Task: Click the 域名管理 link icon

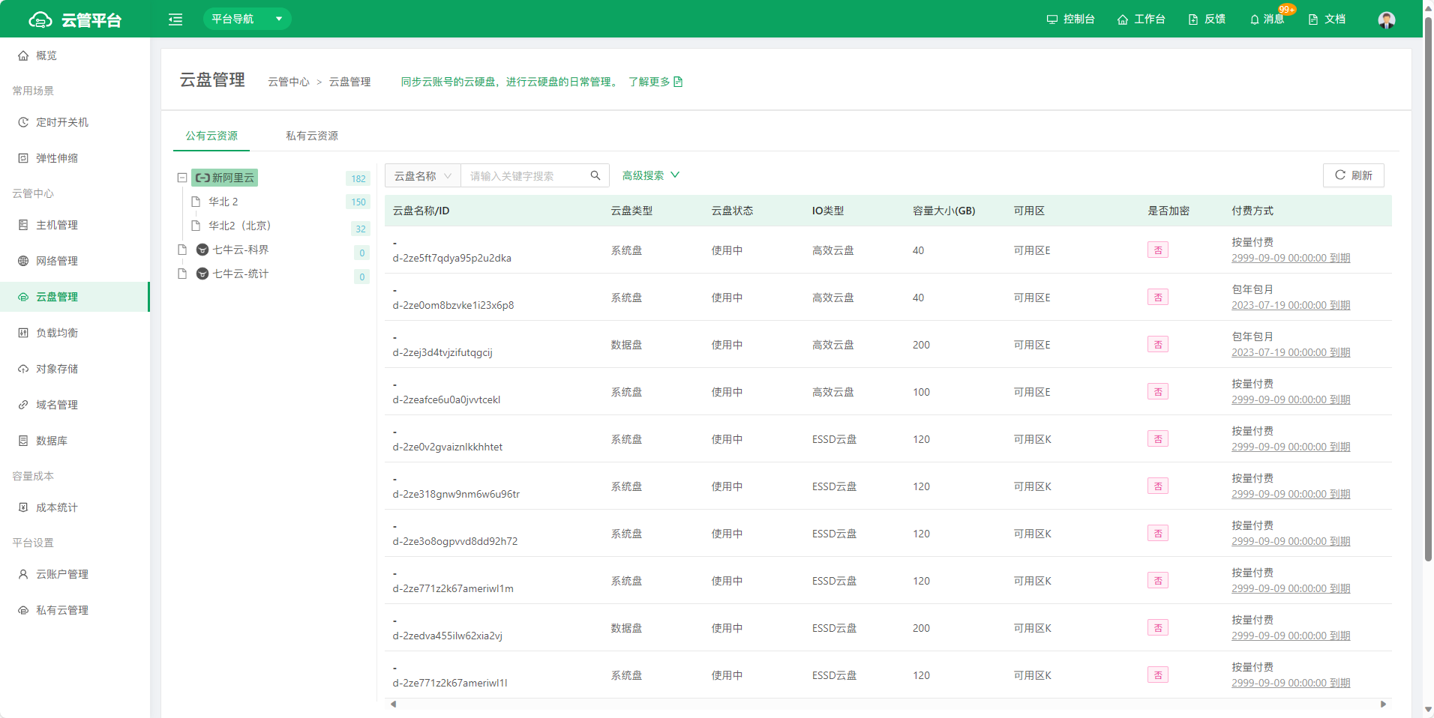Action: point(23,405)
